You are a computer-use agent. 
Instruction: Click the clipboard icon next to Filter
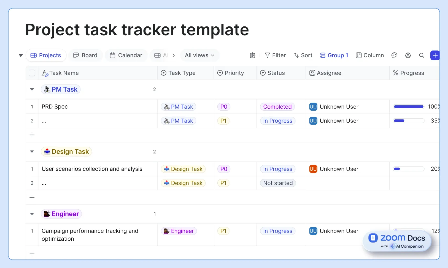(253, 55)
